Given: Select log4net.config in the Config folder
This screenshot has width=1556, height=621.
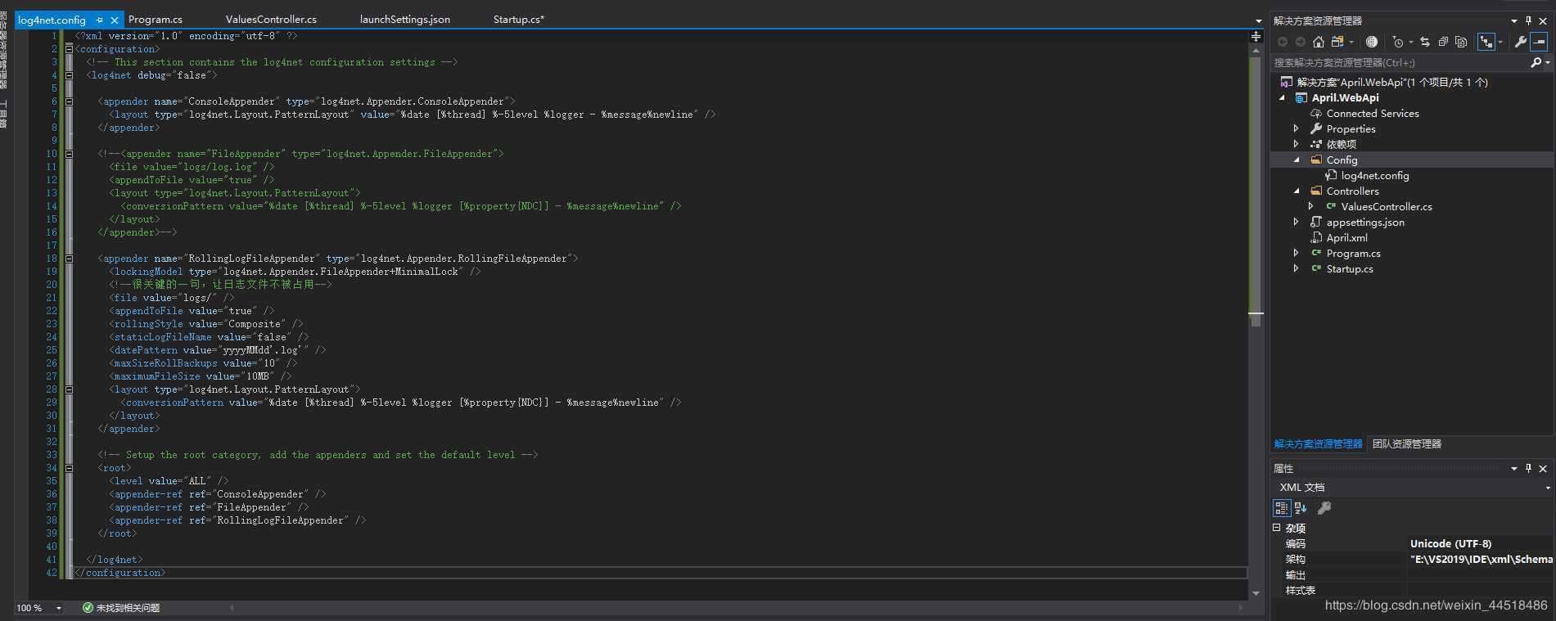Looking at the screenshot, I should click(x=1374, y=176).
